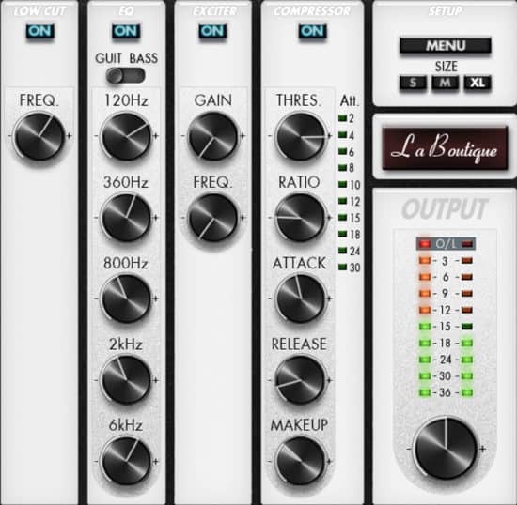Viewport: 517px width, 505px height.
Task: Choose the M size option
Action: click(446, 83)
